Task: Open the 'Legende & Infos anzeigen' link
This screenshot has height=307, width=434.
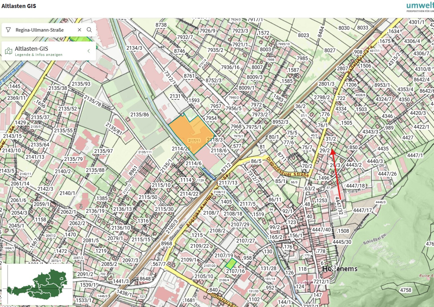Action: coord(39,55)
